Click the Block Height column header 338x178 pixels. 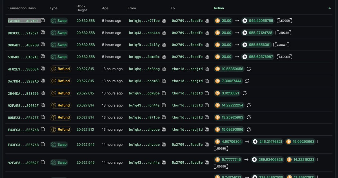[x=82, y=8]
